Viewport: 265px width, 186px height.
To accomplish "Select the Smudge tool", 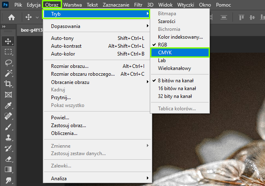I will tap(8, 180).
